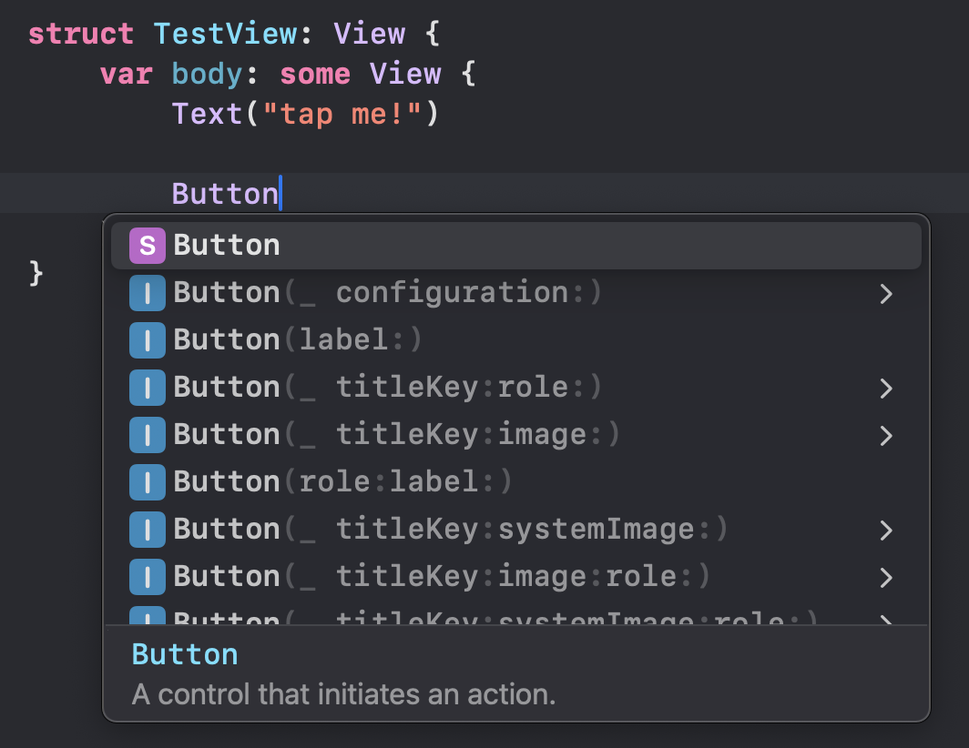Click the initializer icon beside Button(label:)
Viewport: 969px width, 748px height.
147,340
